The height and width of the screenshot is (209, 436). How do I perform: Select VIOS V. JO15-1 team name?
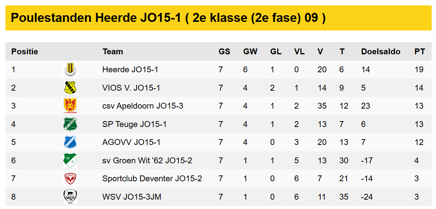coord(131,88)
